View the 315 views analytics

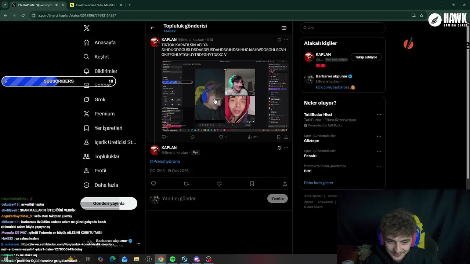pyautogui.click(x=253, y=137)
